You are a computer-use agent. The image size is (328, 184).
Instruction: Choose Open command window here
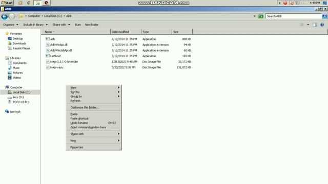pyautogui.click(x=93, y=127)
